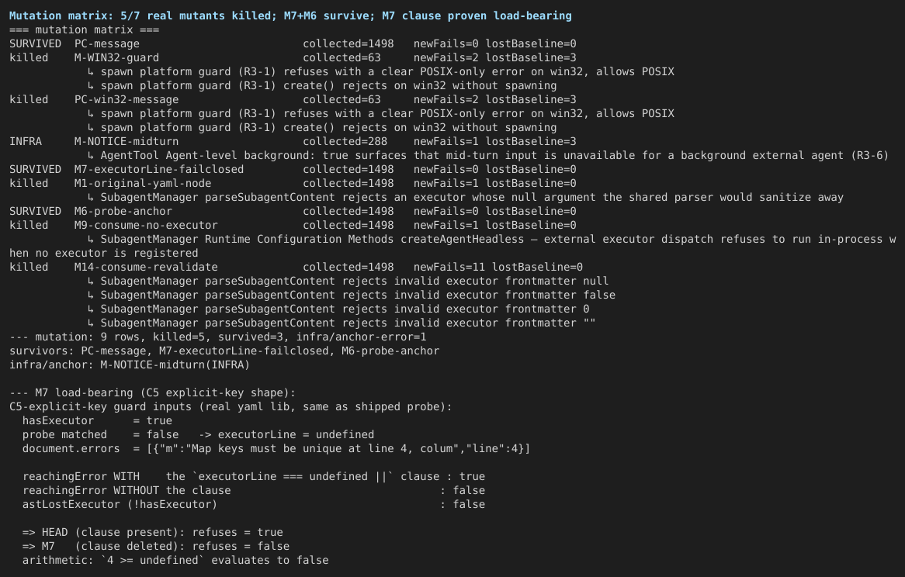Click the 'survivors:' list line
This screenshot has height=577, width=905.
(x=224, y=351)
